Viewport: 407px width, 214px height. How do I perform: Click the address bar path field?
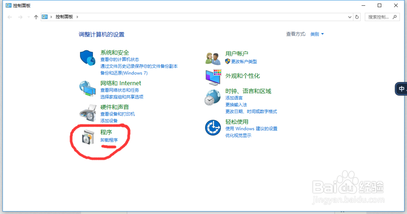click(197, 17)
